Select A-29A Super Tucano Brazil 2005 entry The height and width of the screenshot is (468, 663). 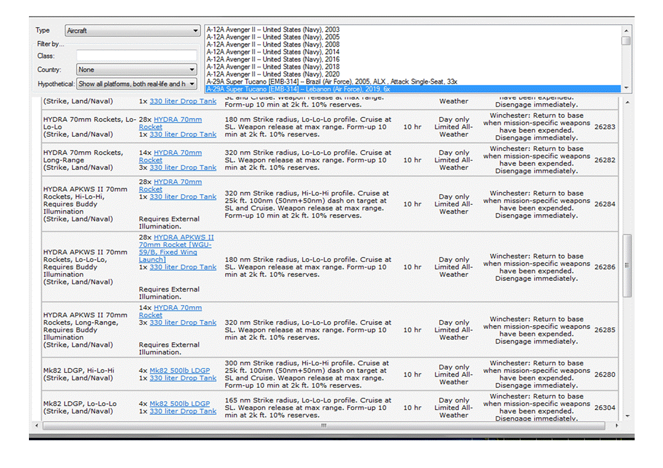[x=332, y=81]
